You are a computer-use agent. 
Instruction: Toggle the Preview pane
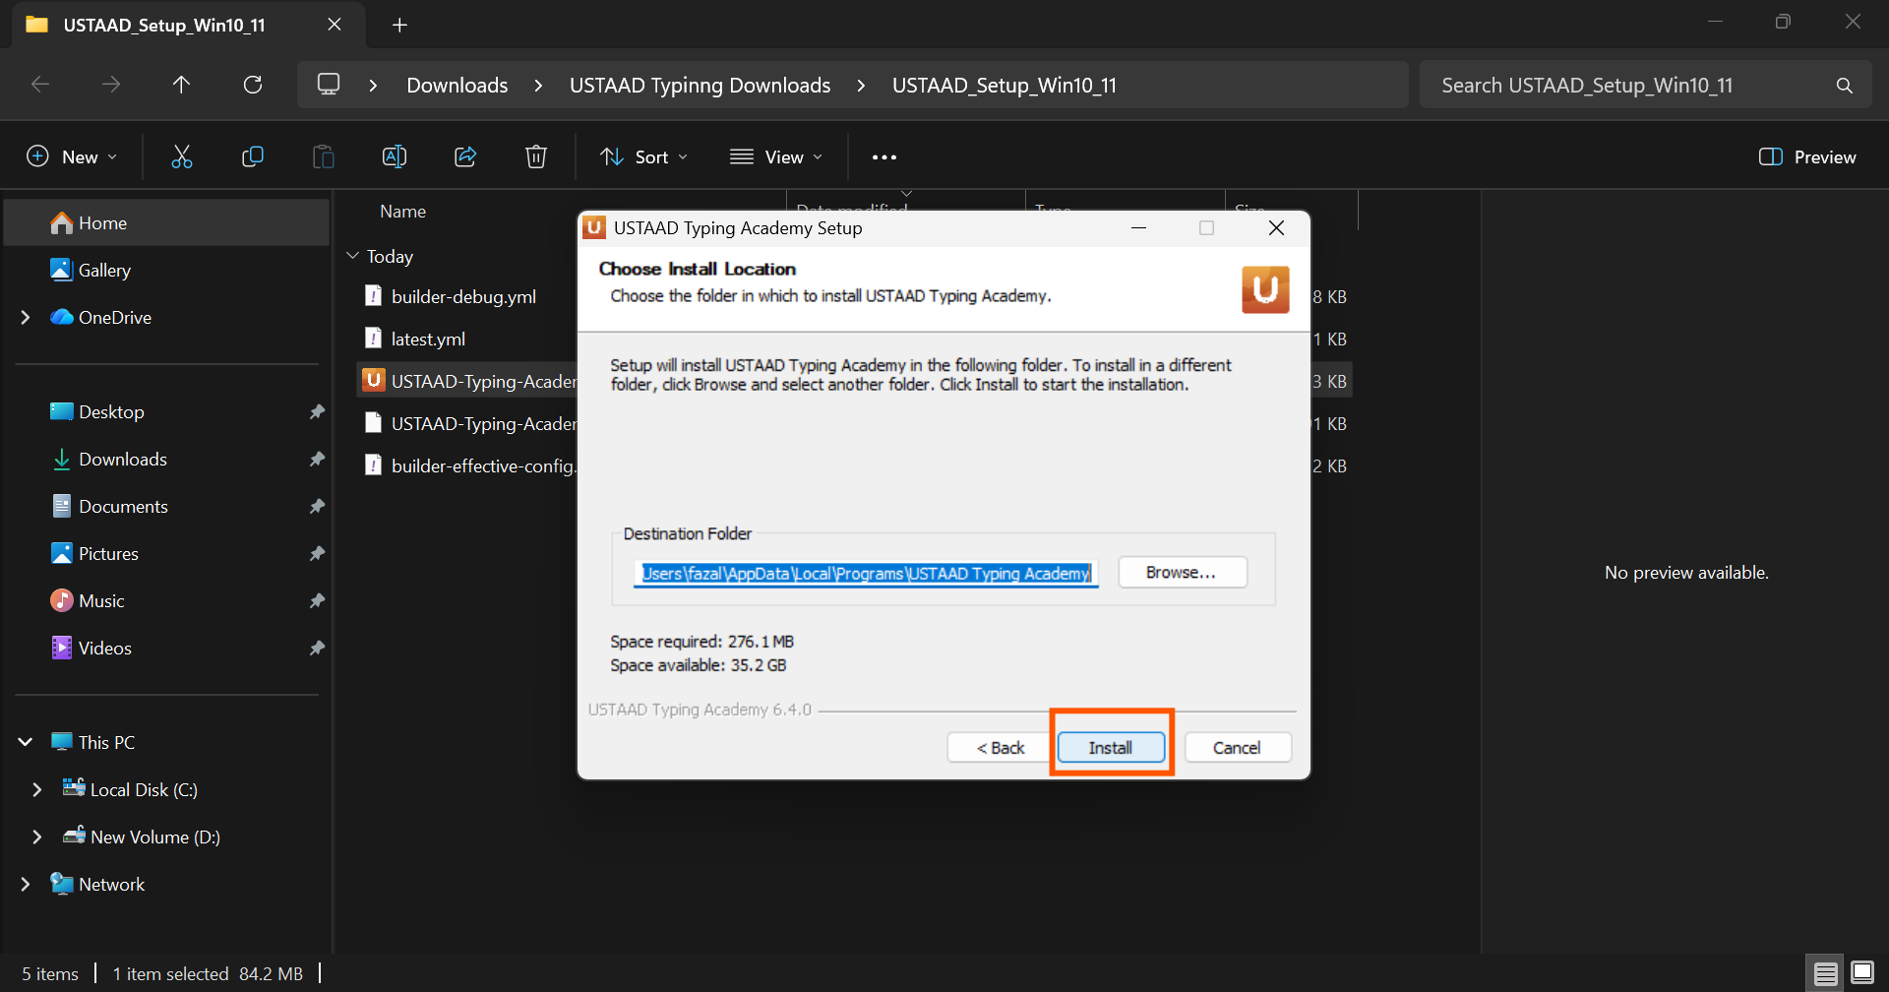[1807, 157]
